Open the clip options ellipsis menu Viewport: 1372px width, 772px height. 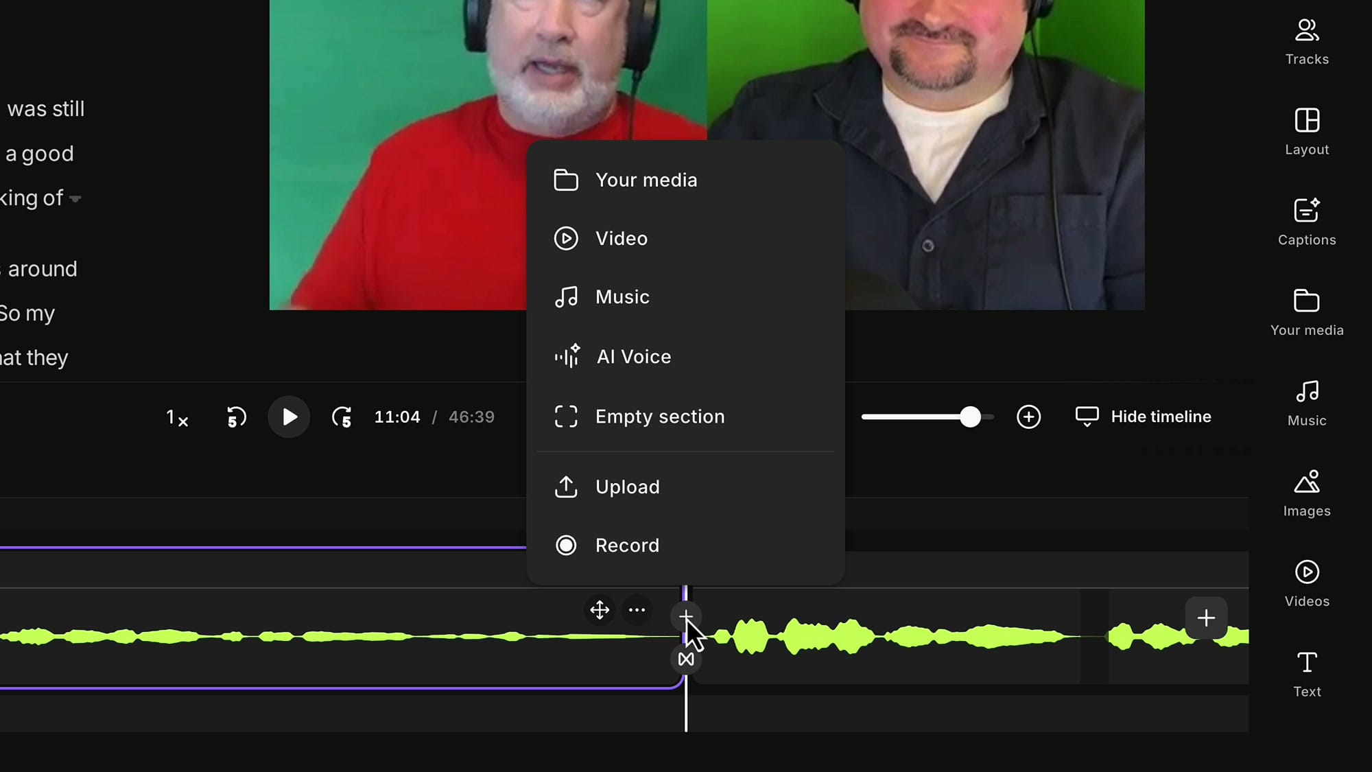tap(637, 609)
